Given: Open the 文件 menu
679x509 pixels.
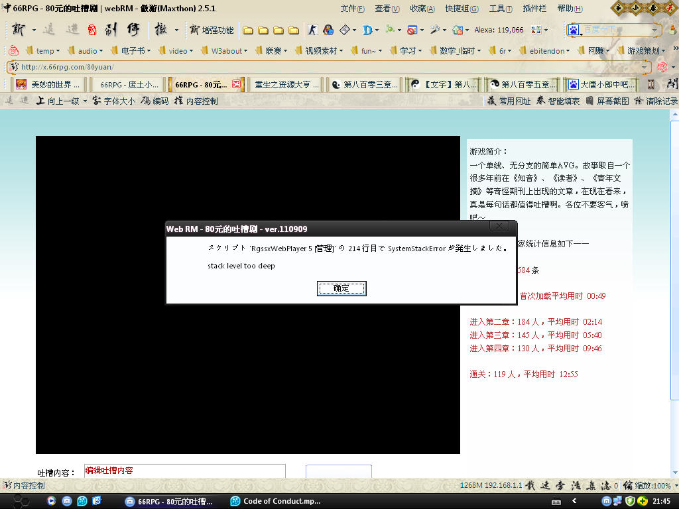Looking at the screenshot, I should pos(352,9).
